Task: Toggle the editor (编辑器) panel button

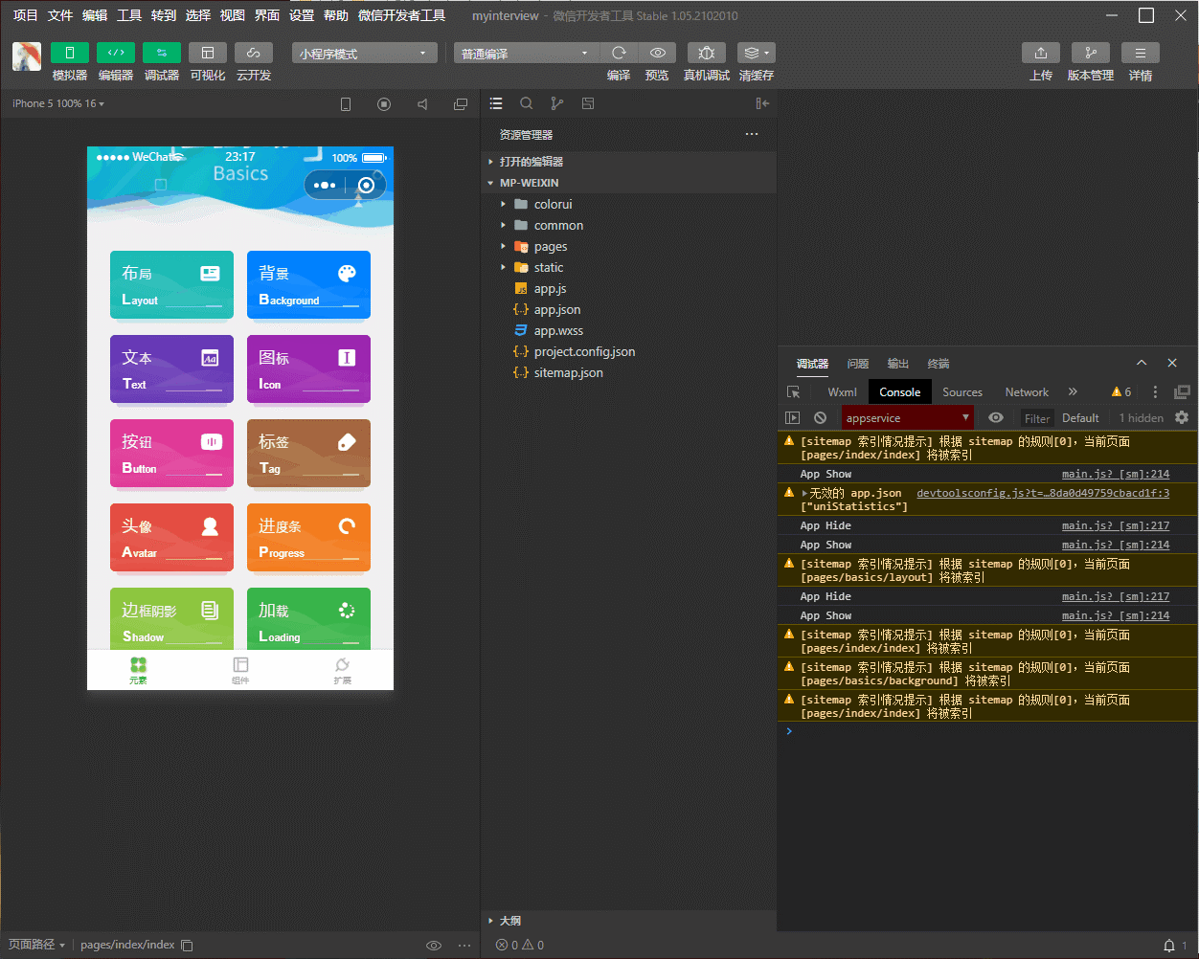Action: [116, 53]
